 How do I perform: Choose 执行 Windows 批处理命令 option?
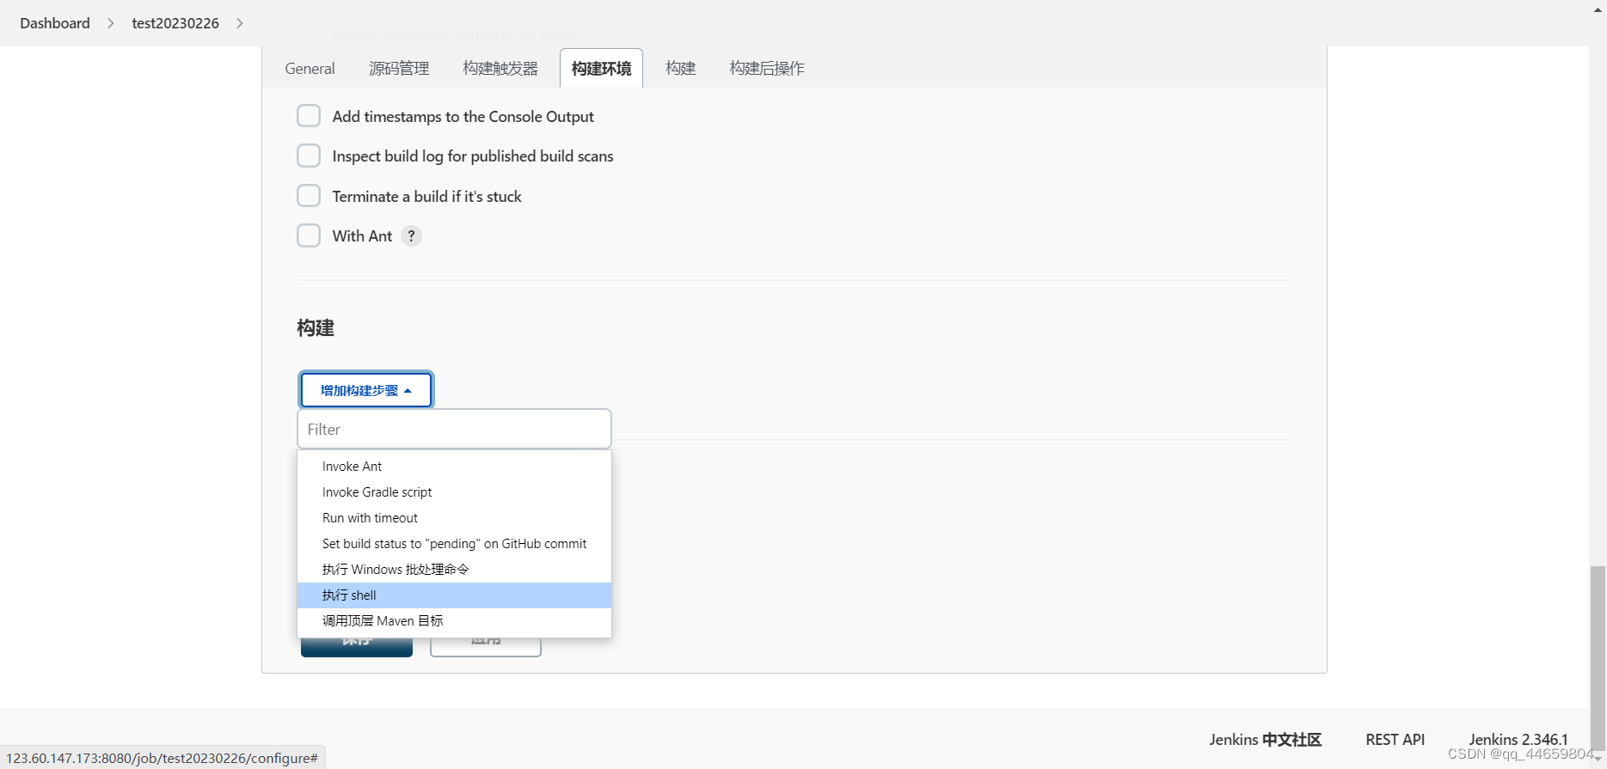[454, 570]
